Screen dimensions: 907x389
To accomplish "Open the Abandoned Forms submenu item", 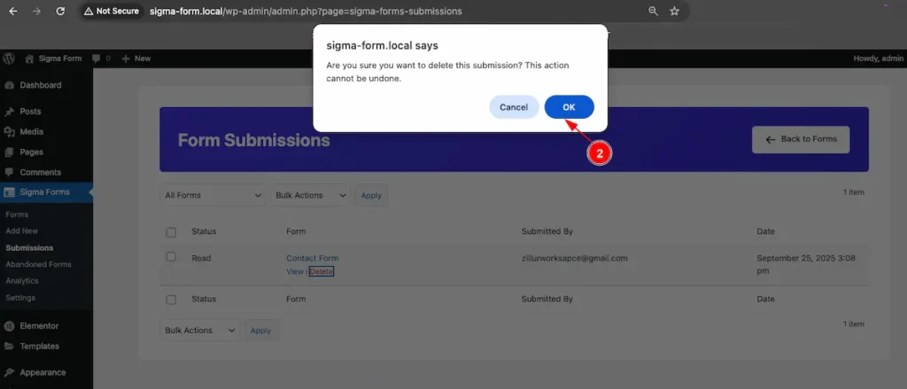I will point(39,264).
